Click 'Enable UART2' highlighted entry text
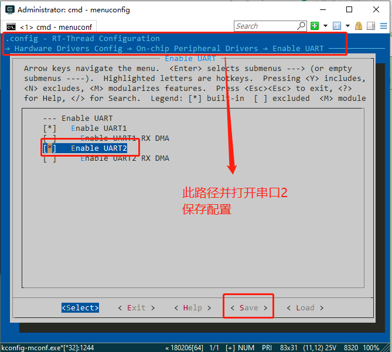This screenshot has height=352, width=392. point(99,148)
